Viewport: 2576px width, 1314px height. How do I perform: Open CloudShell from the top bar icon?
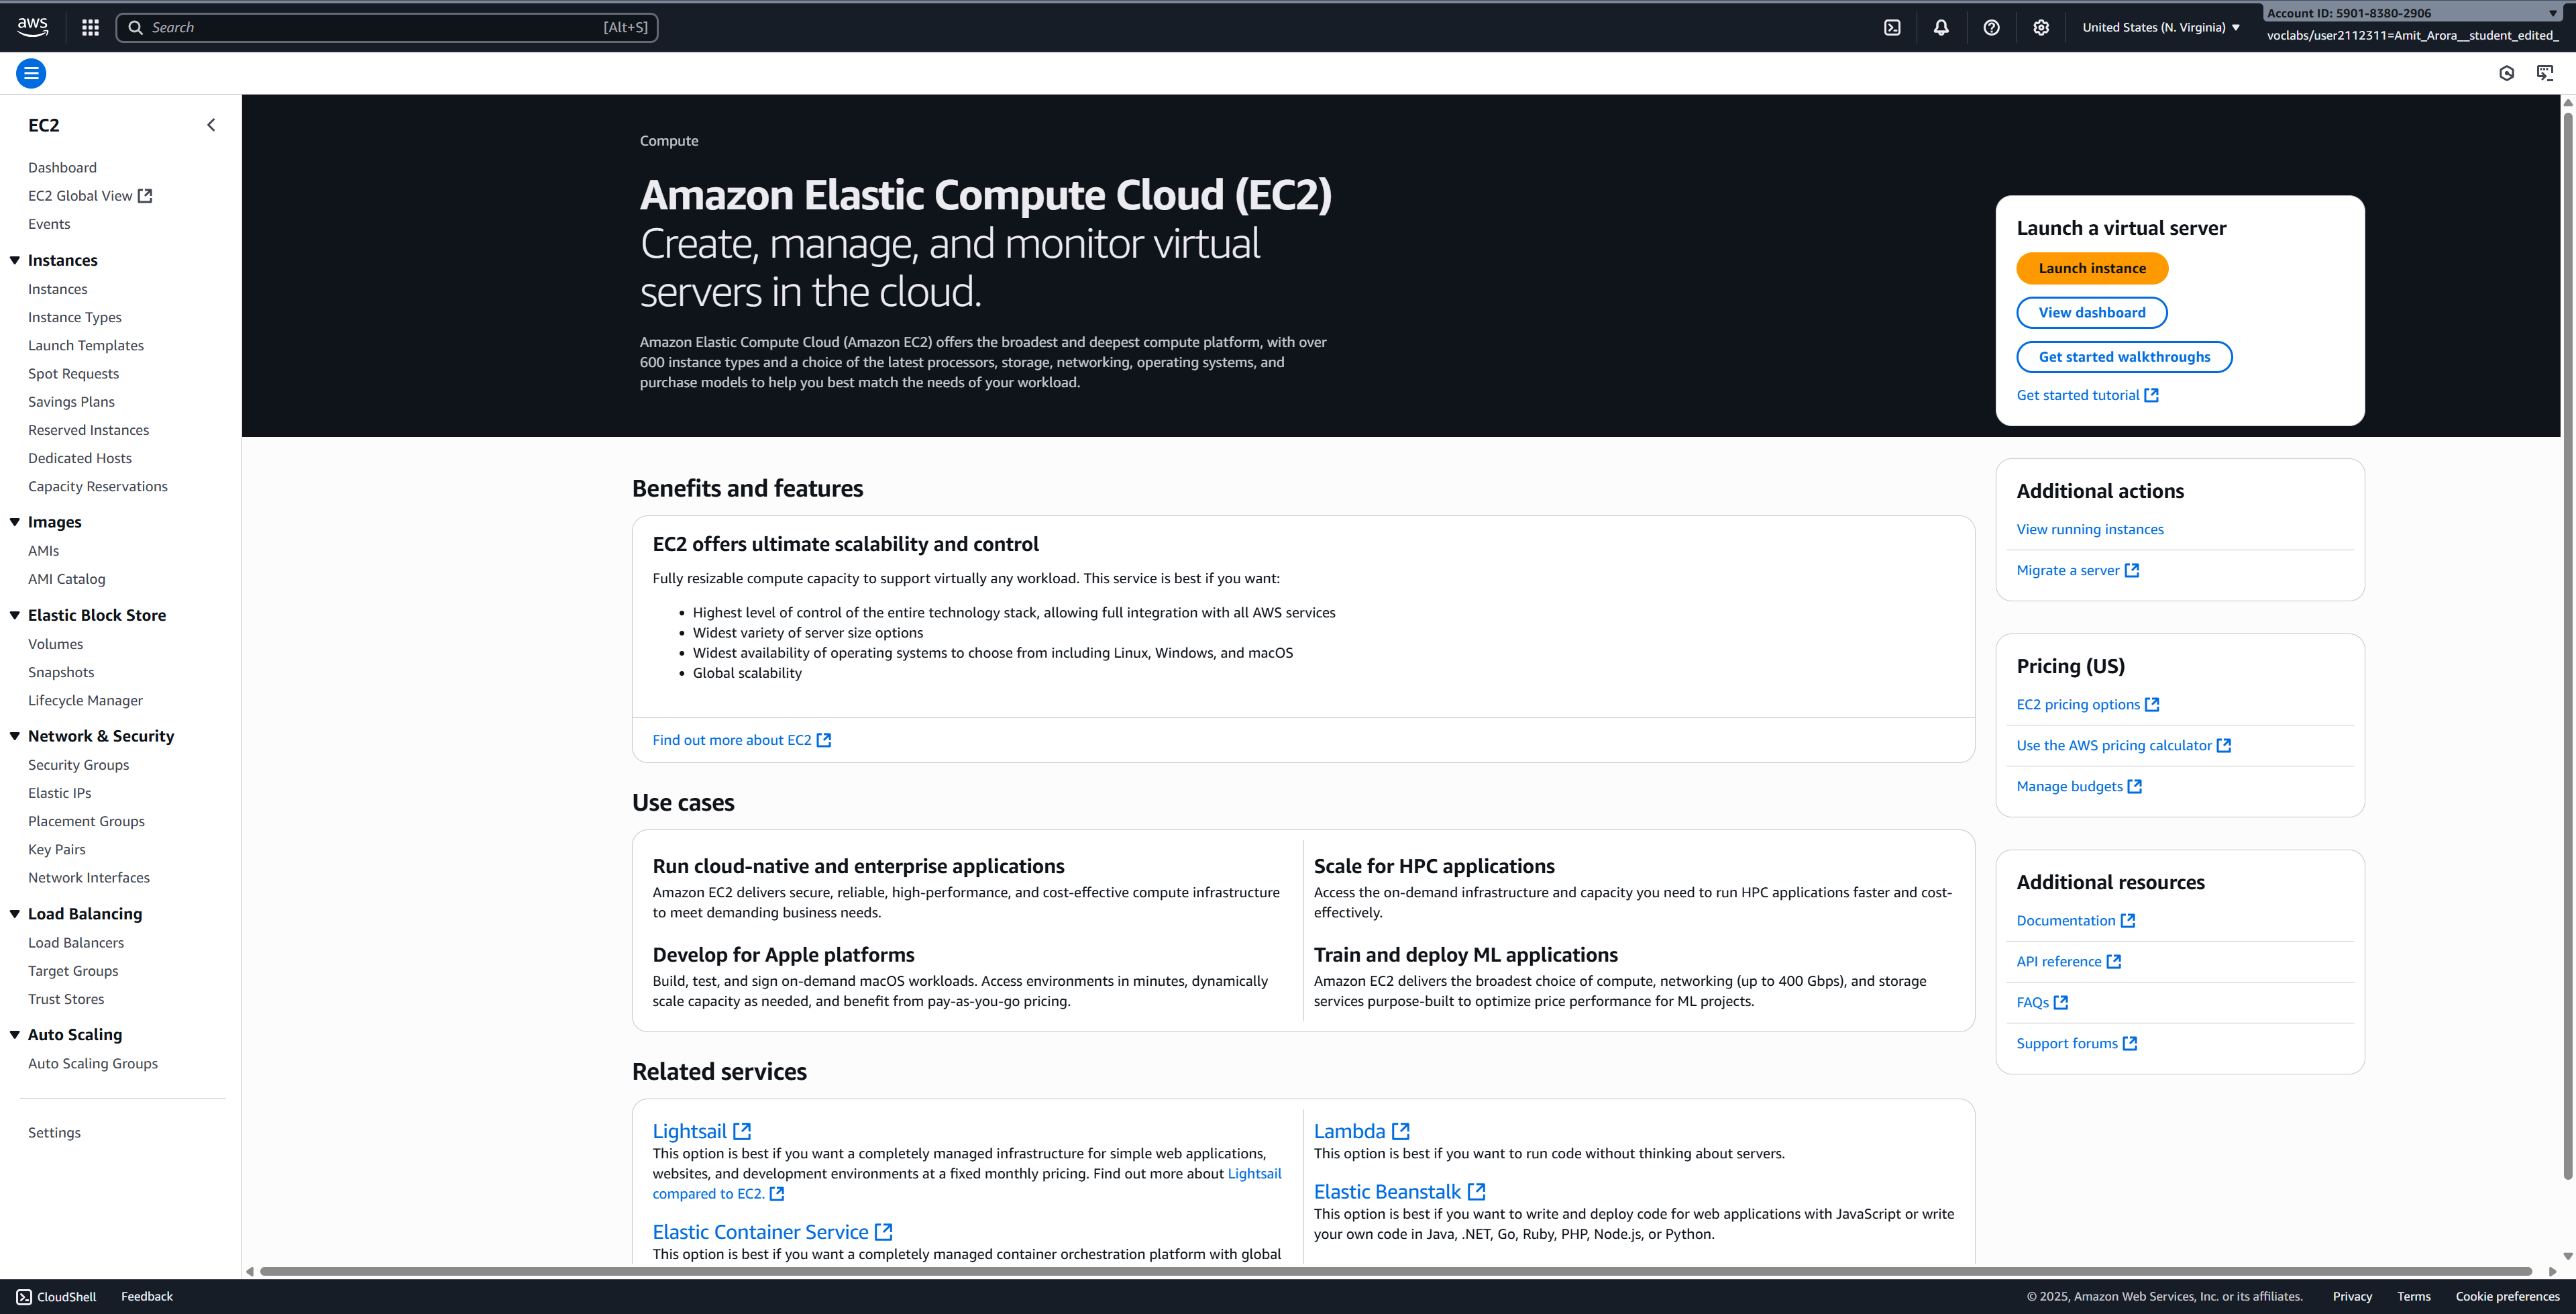(1892, 28)
